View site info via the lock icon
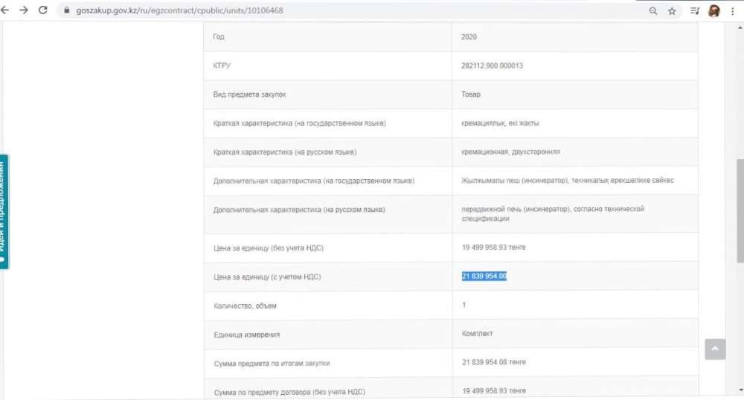This screenshot has width=744, height=400. (x=67, y=11)
